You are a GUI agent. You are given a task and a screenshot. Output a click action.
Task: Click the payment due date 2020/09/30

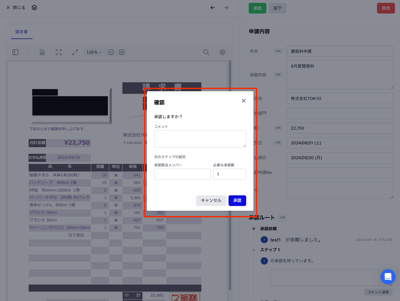pyautogui.click(x=69, y=158)
